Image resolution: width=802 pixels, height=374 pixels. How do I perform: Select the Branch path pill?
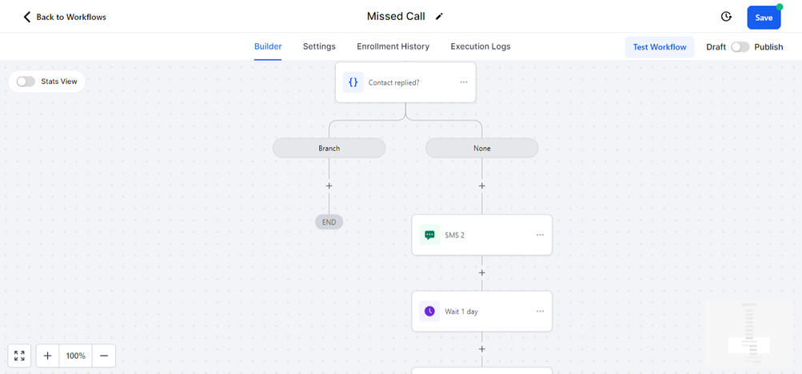tap(329, 148)
